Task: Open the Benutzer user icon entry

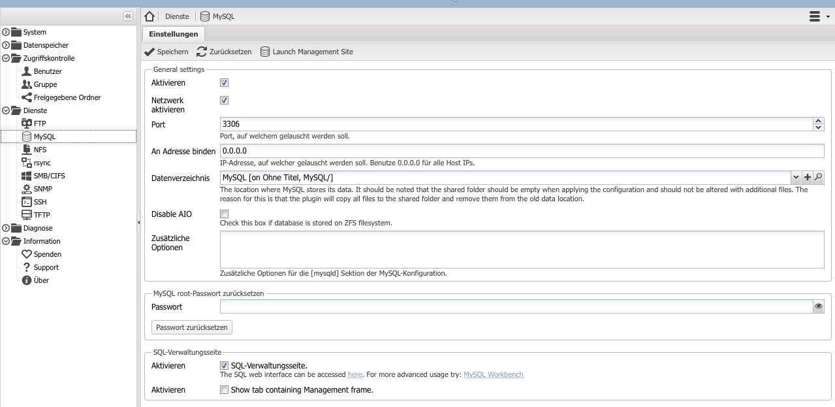Action: (x=27, y=71)
